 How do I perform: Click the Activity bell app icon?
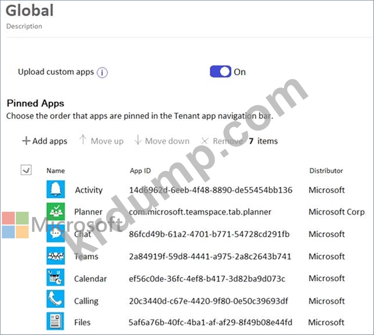click(x=56, y=190)
